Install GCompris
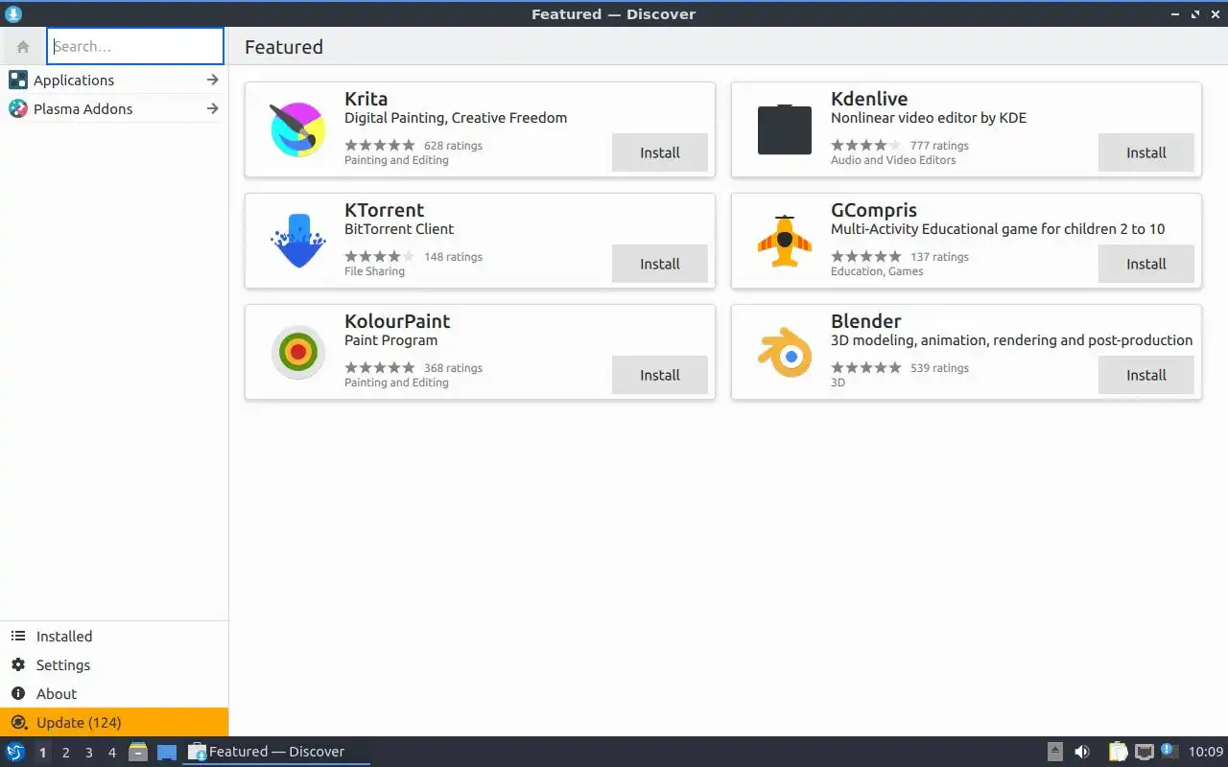The height and width of the screenshot is (767, 1228). (1146, 264)
